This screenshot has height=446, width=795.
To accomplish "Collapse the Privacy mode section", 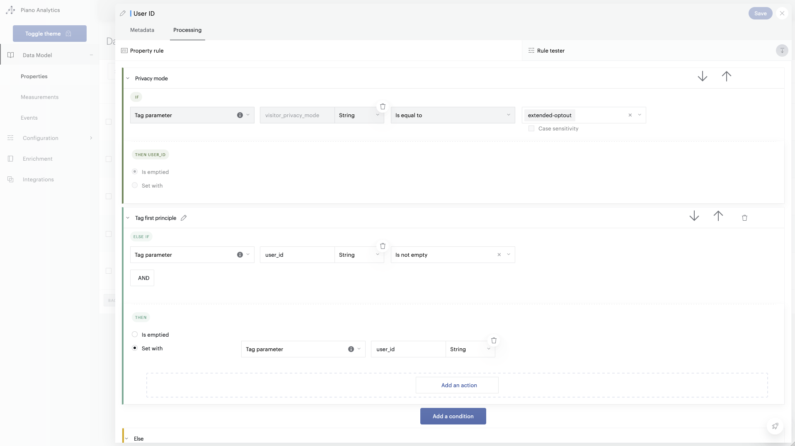I will (x=128, y=79).
